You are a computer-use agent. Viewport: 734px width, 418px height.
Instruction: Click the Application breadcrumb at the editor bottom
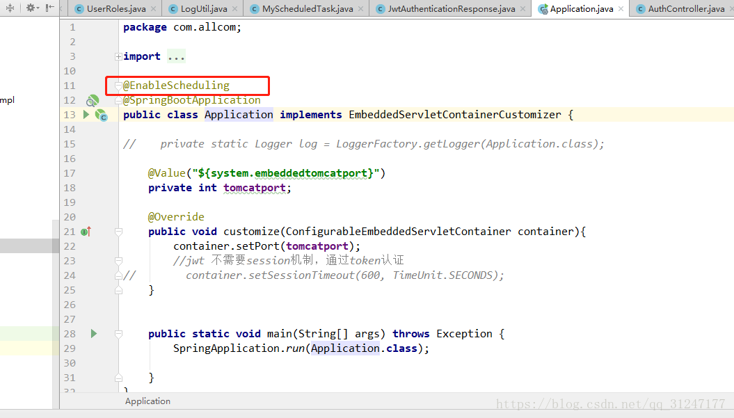[x=147, y=401]
